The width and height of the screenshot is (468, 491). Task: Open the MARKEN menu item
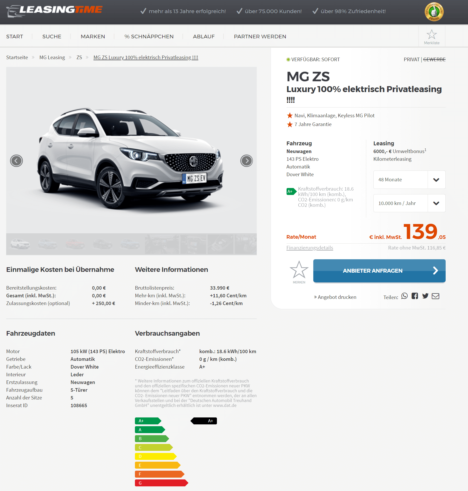[x=93, y=37]
